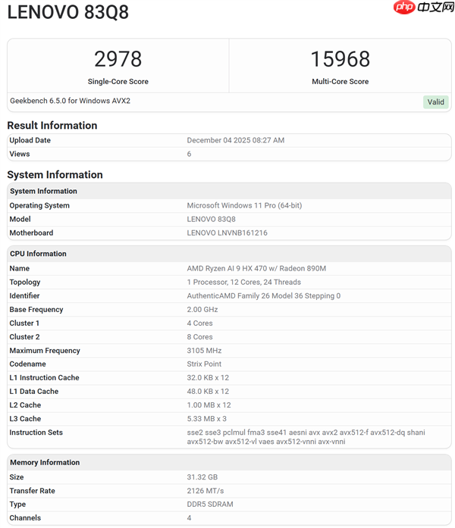Click the Size label
This screenshot has width=455, height=528.
pos(17,477)
